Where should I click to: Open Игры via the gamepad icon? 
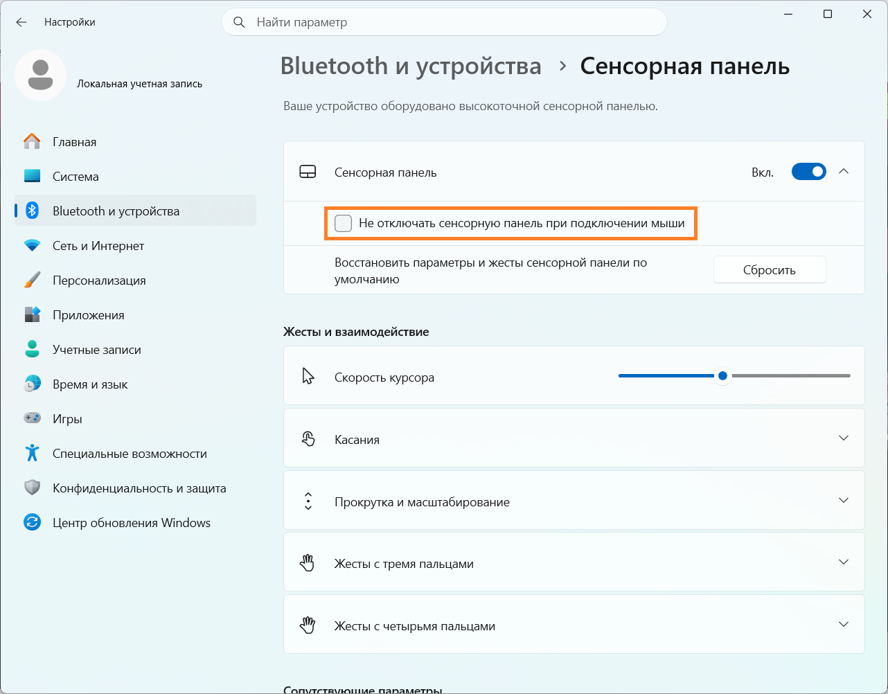32,418
